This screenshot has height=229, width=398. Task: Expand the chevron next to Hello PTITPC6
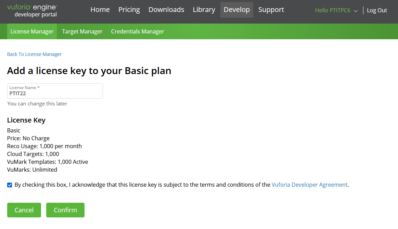[x=356, y=11]
